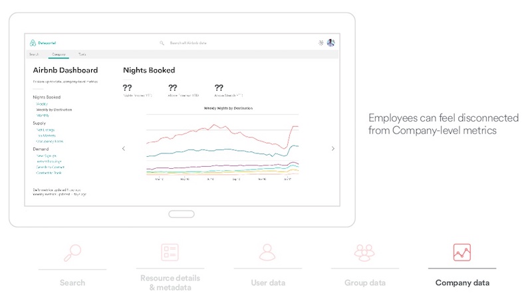Click the tablet home button
Screen dimensions: 532x299
[x=182, y=214]
